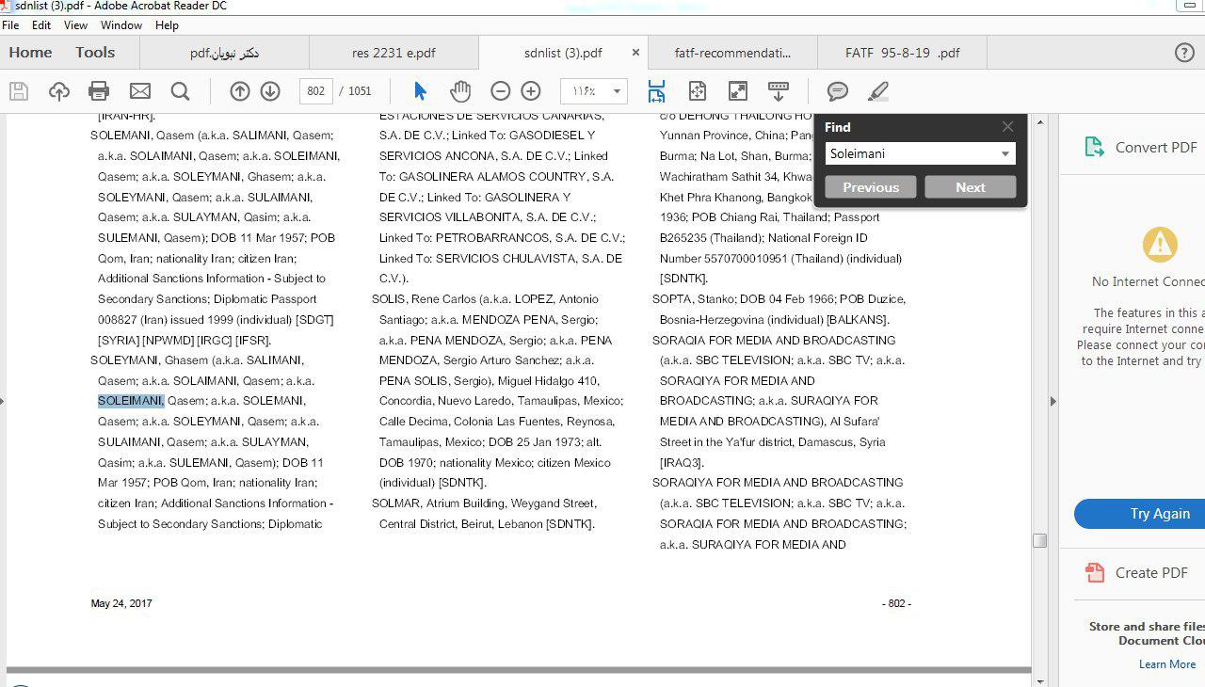Click the Send by email envelope icon
This screenshot has width=1205, height=687.
click(x=140, y=91)
